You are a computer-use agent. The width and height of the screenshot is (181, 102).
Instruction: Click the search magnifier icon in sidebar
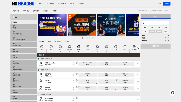click(12, 17)
